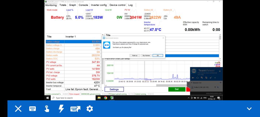
Task: Click the network tray icon
Action: [201, 98]
